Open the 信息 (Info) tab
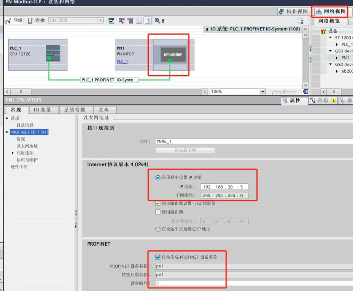This screenshot has width=353, height=291. [x=323, y=100]
